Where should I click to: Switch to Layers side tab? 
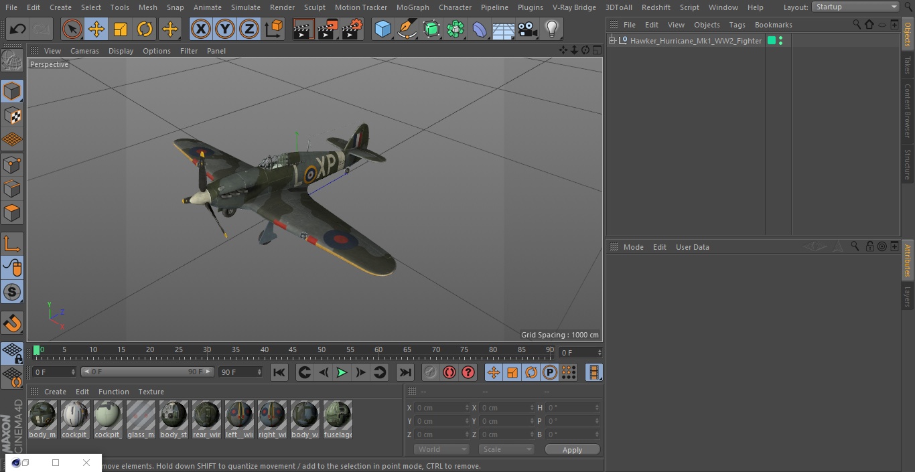pos(908,297)
